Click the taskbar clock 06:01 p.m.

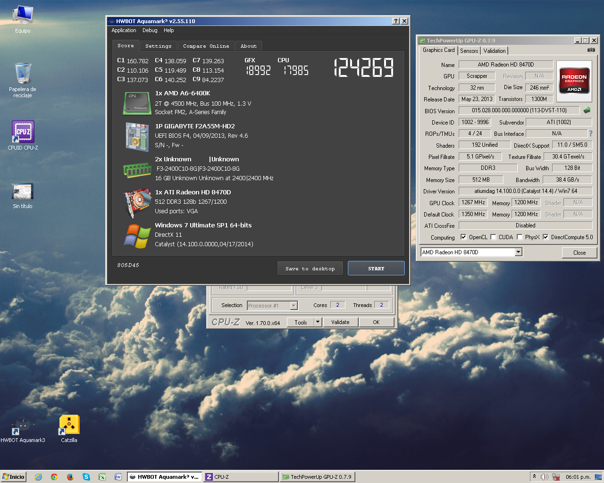click(x=578, y=477)
